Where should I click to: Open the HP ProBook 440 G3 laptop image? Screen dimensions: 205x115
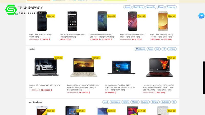point(46,67)
